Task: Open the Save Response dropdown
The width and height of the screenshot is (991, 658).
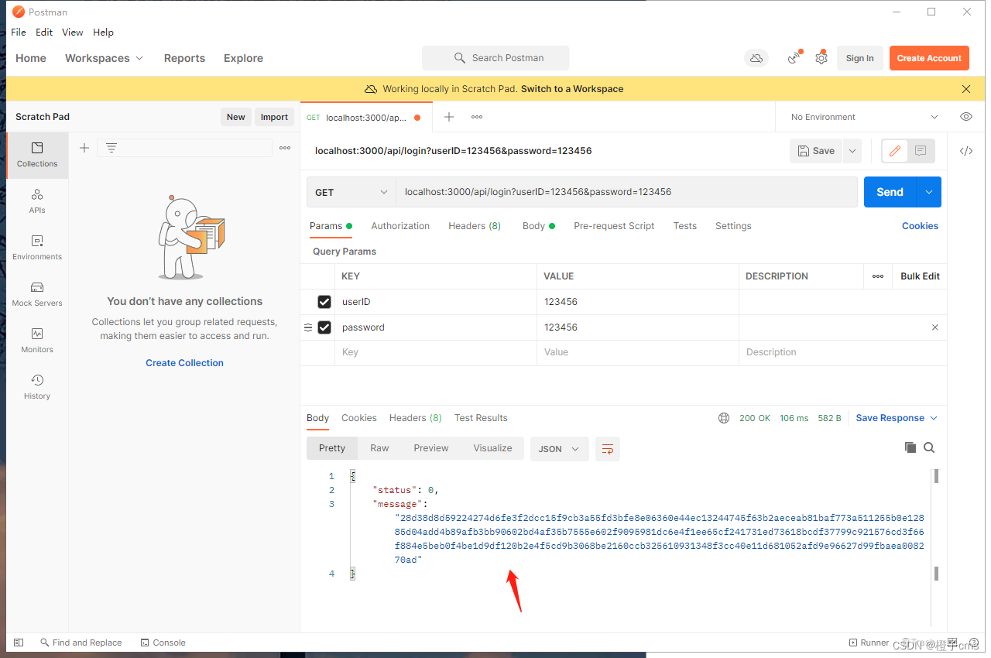Action: click(x=897, y=418)
